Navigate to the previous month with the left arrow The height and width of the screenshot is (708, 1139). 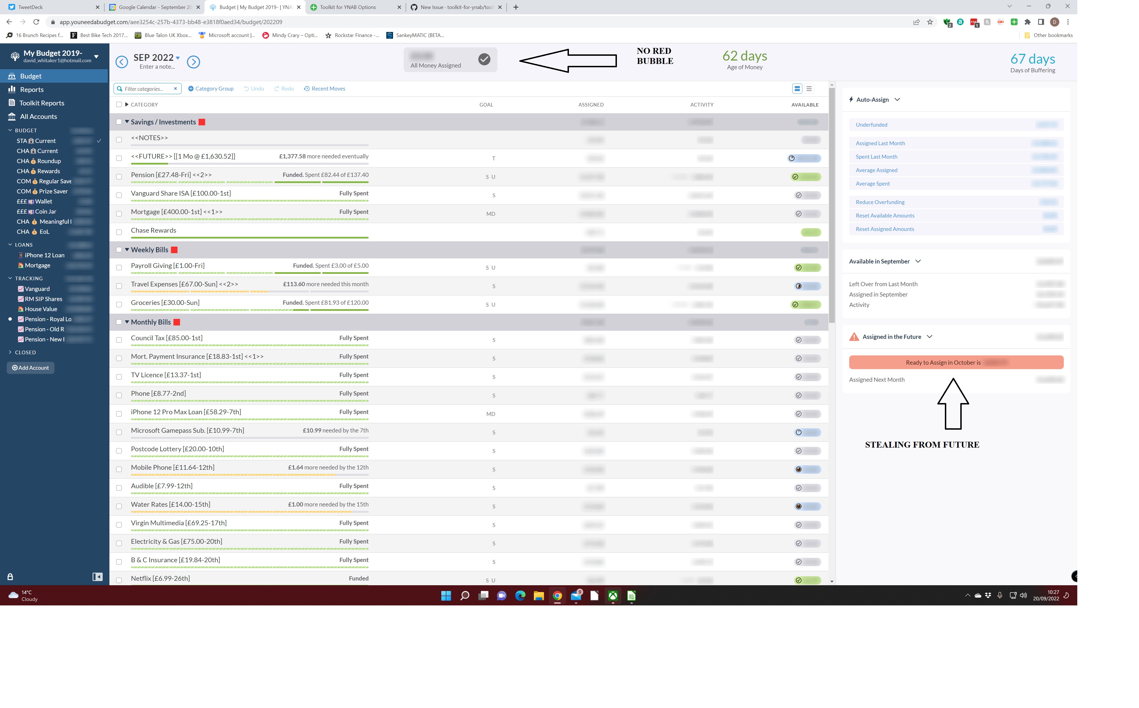point(121,61)
